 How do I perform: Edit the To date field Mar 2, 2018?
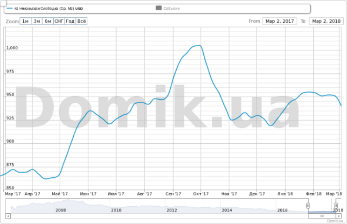tap(326, 21)
